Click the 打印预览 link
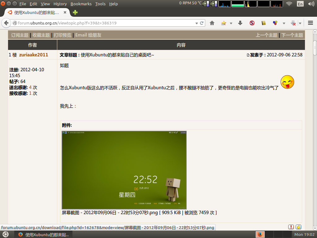This screenshot has height=238, width=317. pos(63,35)
